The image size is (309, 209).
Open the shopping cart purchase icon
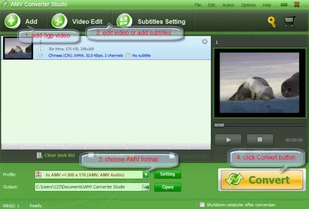click(290, 22)
